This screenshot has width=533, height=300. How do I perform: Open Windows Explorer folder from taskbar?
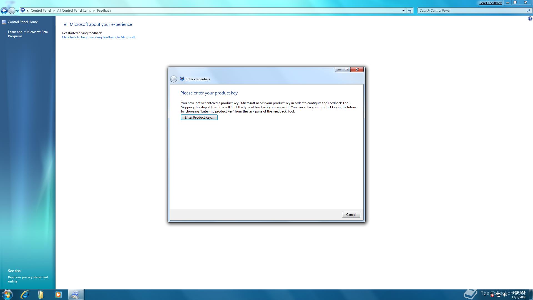(41, 294)
